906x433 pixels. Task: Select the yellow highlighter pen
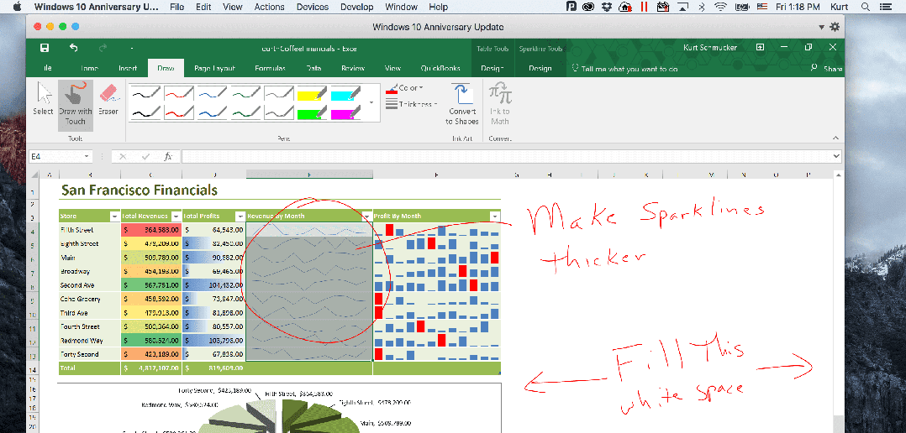pos(313,93)
